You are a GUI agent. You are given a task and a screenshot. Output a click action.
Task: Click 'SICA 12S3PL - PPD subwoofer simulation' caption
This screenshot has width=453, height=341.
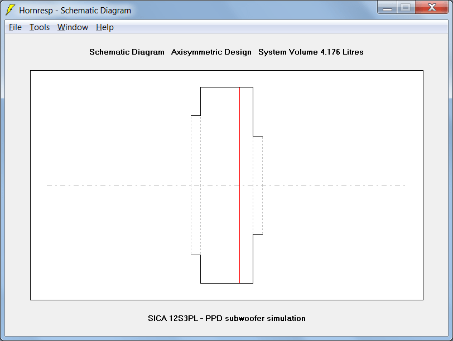point(226,318)
